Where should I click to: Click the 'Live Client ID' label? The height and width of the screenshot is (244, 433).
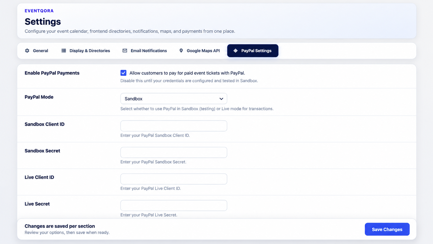tap(39, 177)
